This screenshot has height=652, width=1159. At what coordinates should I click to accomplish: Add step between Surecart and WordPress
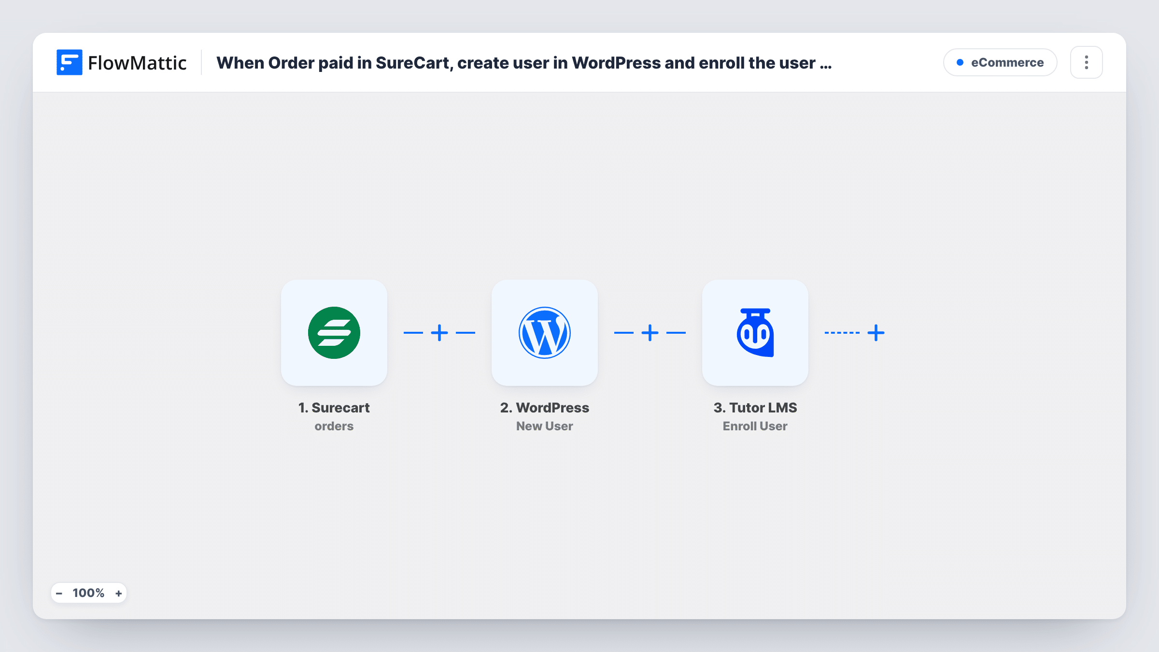pos(439,333)
